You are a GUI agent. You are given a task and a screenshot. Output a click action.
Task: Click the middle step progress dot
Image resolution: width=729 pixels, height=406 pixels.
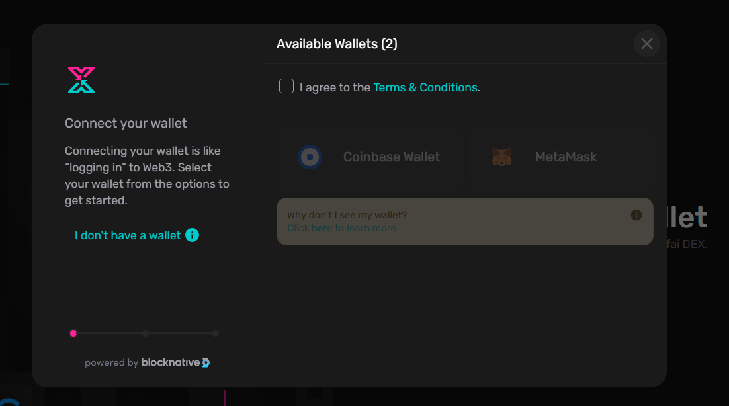click(146, 333)
